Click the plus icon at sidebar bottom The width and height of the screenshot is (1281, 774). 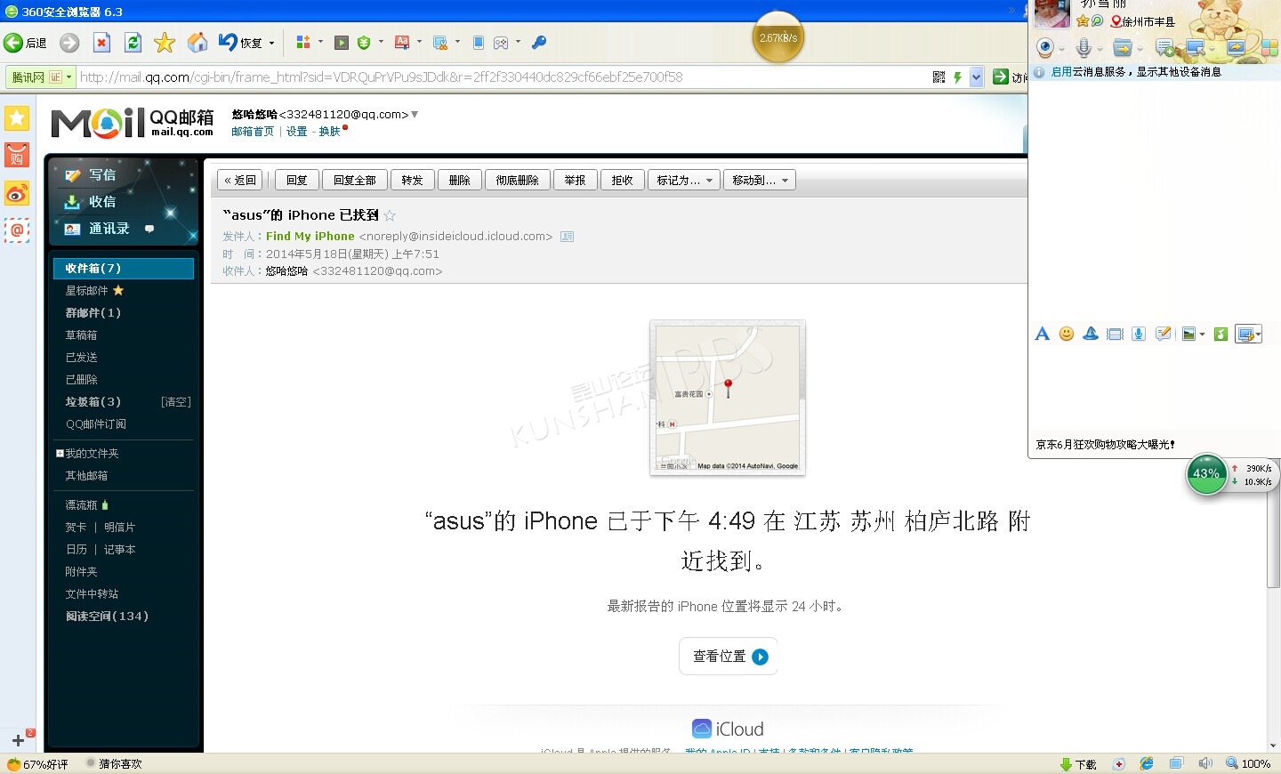(18, 740)
